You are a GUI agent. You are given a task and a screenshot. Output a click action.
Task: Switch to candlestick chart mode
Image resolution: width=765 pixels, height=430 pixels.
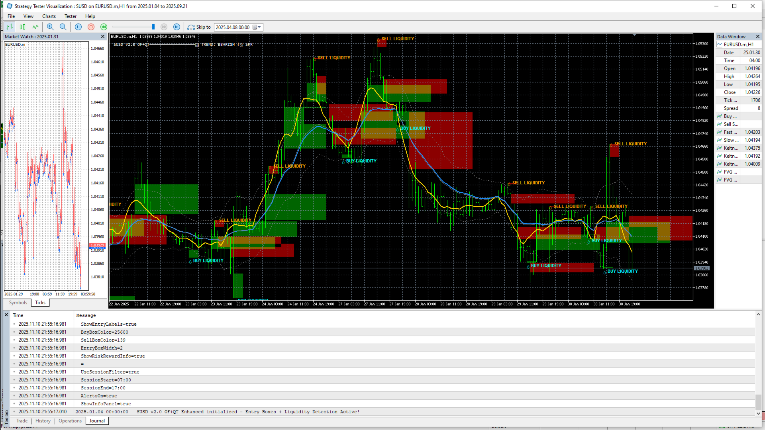[23, 27]
